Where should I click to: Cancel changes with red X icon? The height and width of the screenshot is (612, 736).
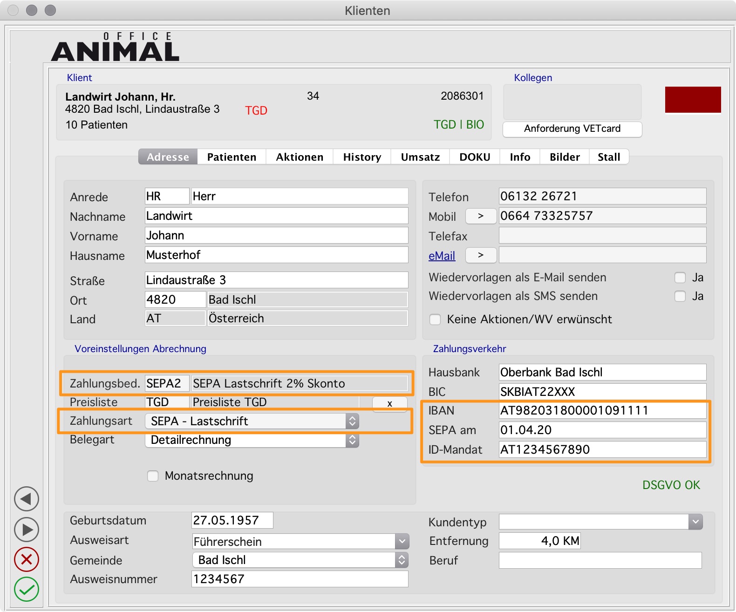coord(27,559)
